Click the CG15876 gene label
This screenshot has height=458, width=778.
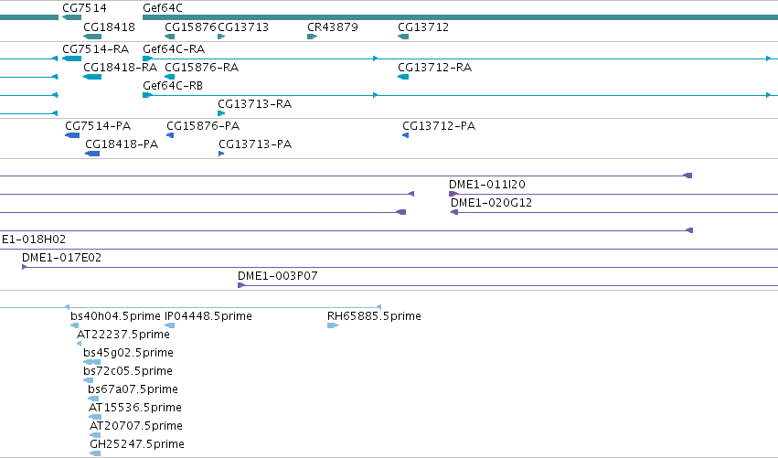pos(190,27)
